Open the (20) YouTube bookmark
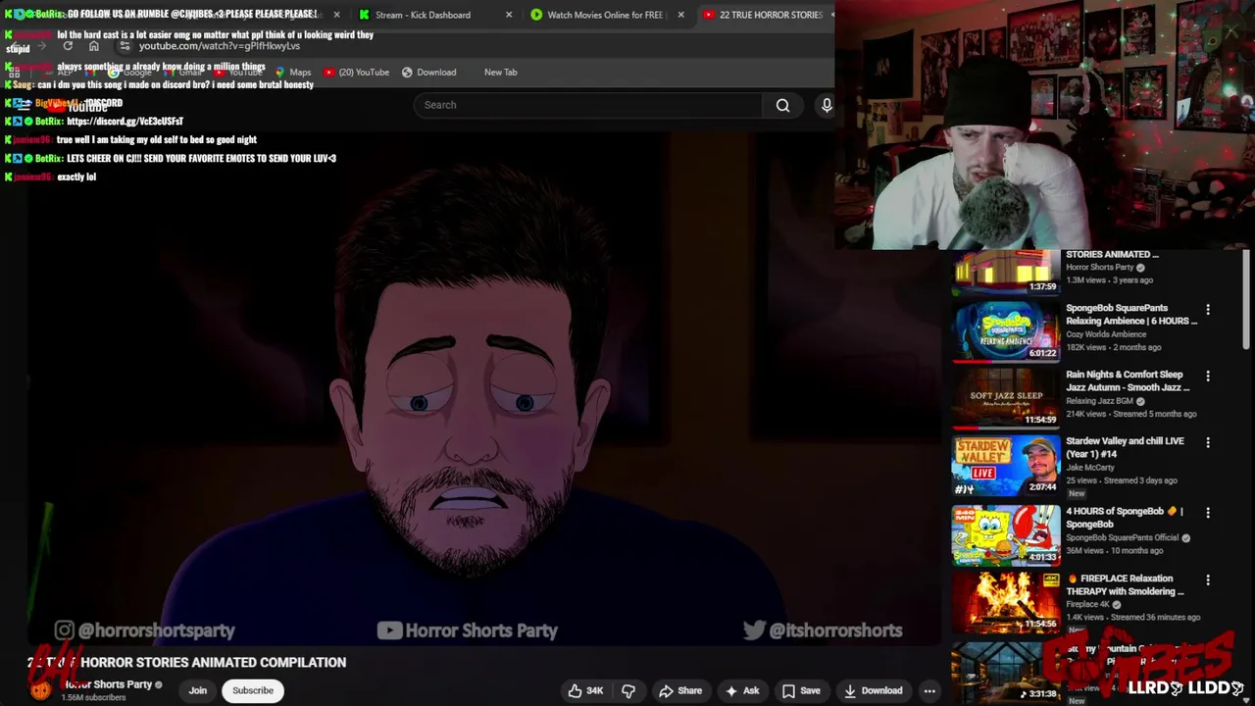Viewport: 1255px width, 706px height. tap(356, 72)
